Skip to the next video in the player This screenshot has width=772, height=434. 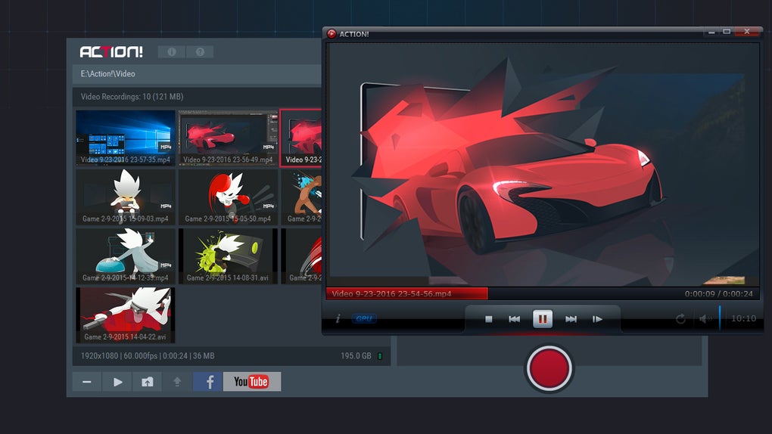coord(571,319)
